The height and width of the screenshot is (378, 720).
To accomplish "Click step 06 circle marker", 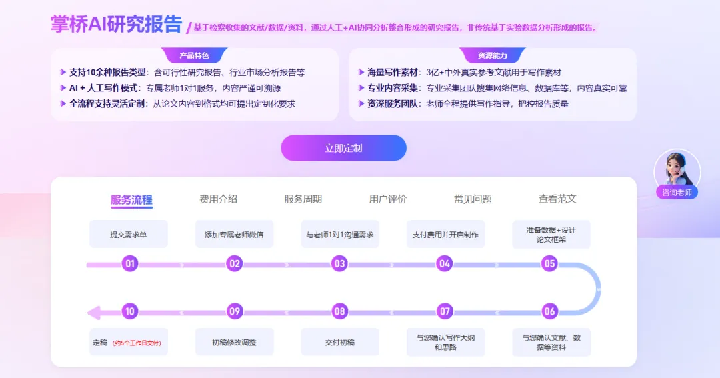I will tap(549, 311).
